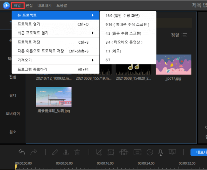Screen dimensions: 207x170
Task: Click file name 20210712_100932.m...
Action: [x=54, y=78]
